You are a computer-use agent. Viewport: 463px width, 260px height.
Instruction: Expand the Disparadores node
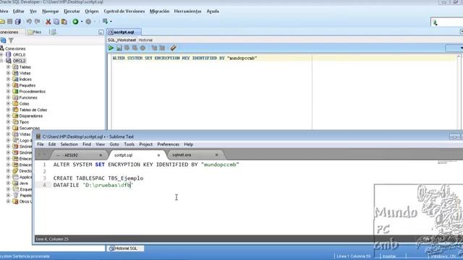pyautogui.click(x=8, y=116)
